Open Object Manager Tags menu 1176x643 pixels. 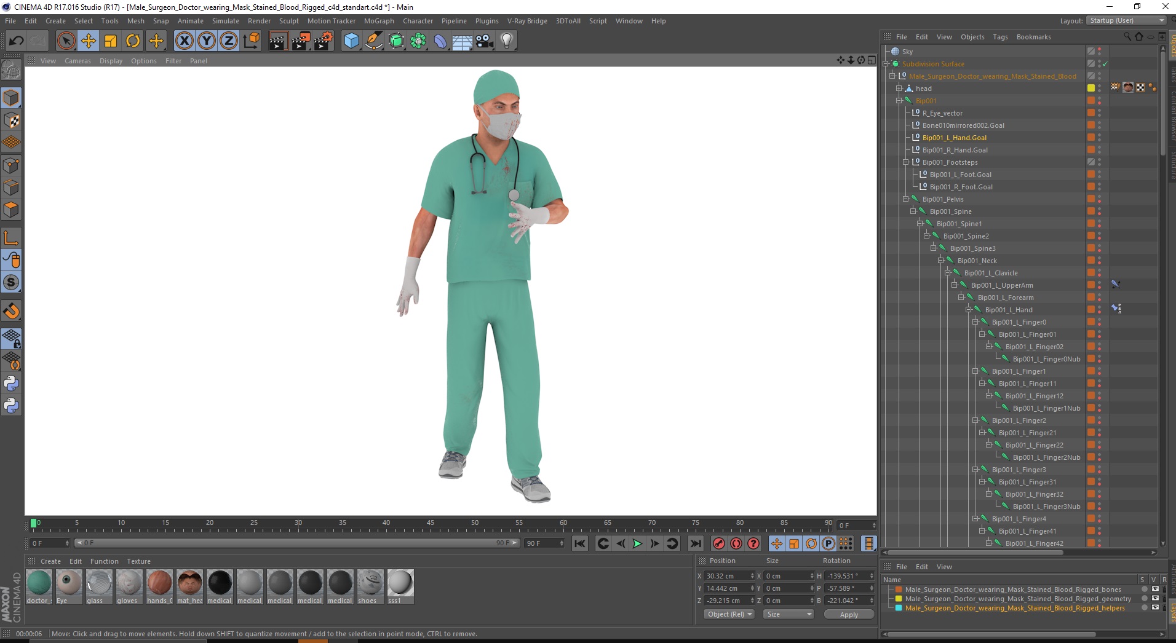tap(1000, 37)
